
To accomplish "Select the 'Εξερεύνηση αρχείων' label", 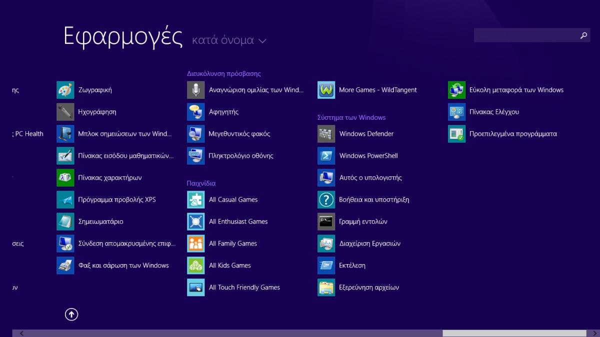I will point(369,288).
